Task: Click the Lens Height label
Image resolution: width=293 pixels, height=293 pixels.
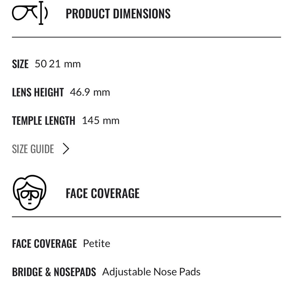Action: pyautogui.click(x=38, y=92)
